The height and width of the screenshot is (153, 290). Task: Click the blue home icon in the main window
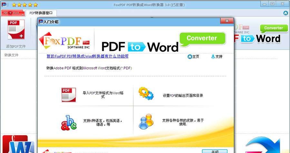click(x=285, y=13)
